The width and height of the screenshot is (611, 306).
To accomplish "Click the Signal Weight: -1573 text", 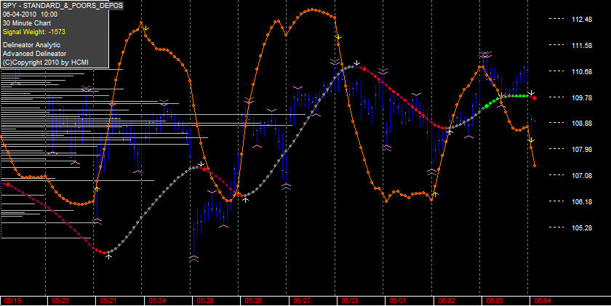I will click(x=34, y=32).
